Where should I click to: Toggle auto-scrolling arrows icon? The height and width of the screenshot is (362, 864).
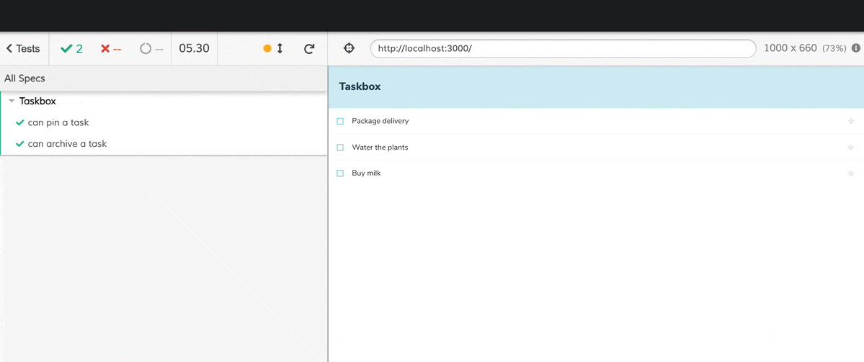(280, 49)
